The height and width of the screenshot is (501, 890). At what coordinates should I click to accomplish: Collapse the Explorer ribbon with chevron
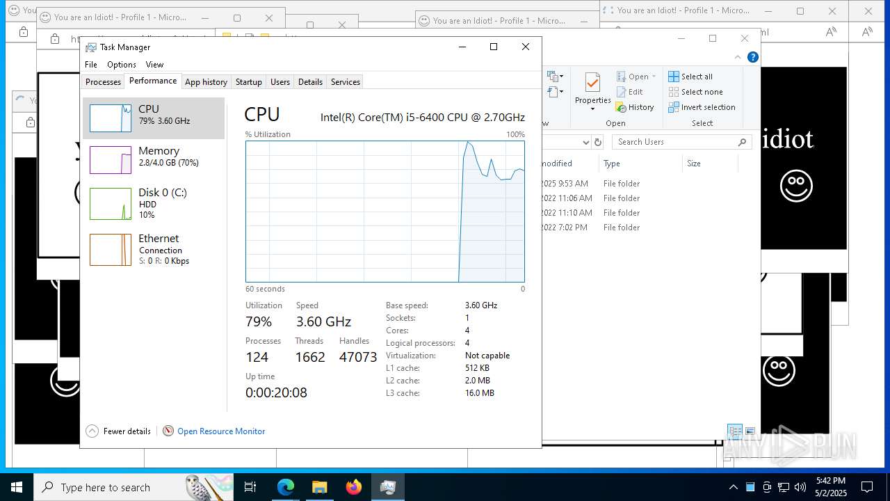[x=738, y=57]
